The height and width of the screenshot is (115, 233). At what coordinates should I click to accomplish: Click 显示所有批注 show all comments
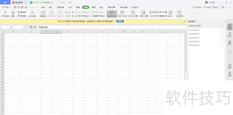82,16
